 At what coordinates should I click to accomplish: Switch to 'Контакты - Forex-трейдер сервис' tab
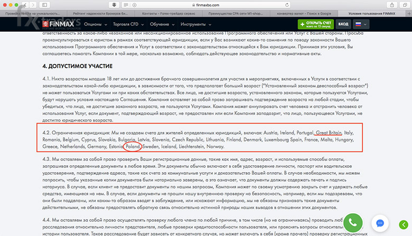168,13
